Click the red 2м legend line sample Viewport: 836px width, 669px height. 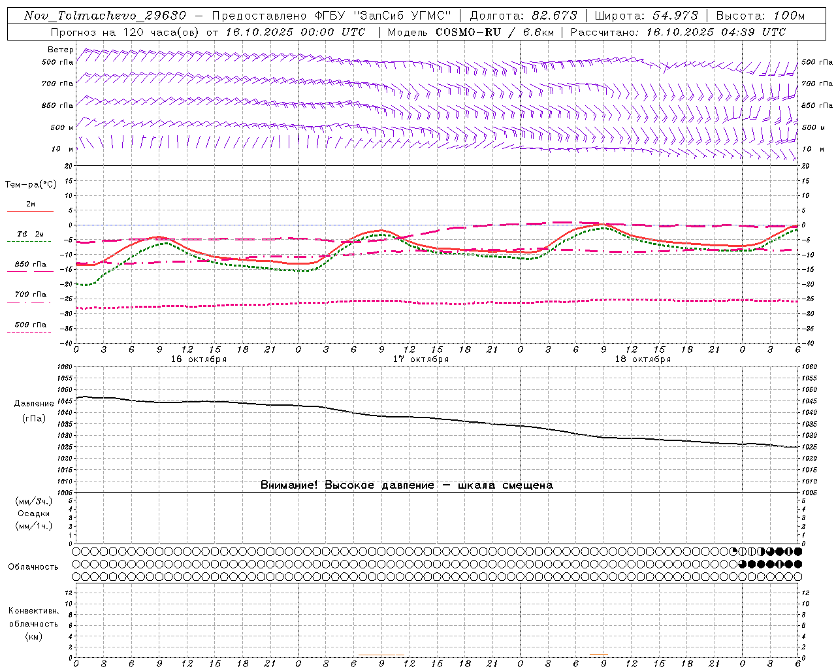pos(30,211)
